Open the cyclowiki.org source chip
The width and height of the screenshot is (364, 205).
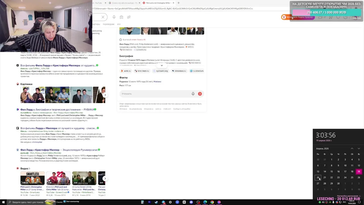(x=160, y=71)
